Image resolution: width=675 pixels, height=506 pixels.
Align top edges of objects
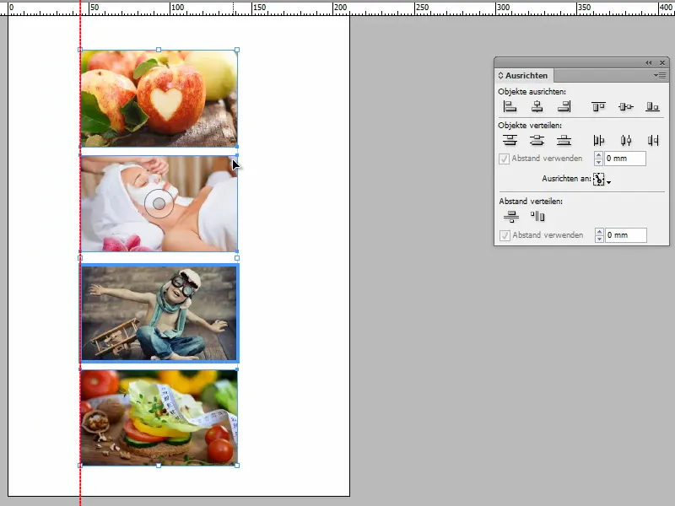tap(598, 106)
